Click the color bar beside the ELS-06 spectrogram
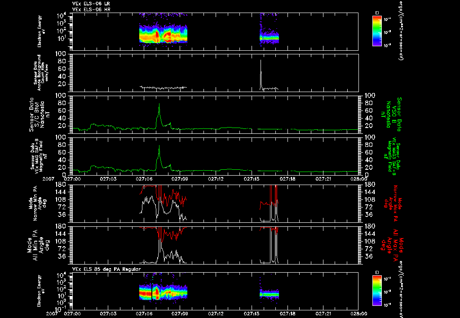The image size is (460, 318). (x=377, y=31)
